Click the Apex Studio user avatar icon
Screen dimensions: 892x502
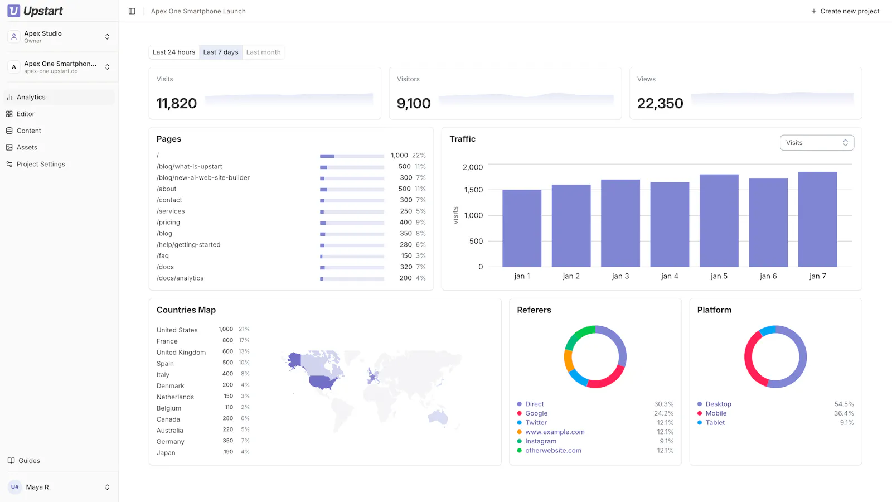click(x=14, y=37)
